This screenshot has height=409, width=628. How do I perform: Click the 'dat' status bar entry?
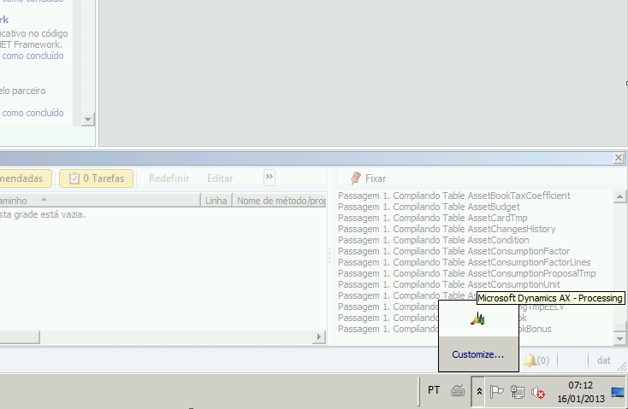pyautogui.click(x=603, y=360)
